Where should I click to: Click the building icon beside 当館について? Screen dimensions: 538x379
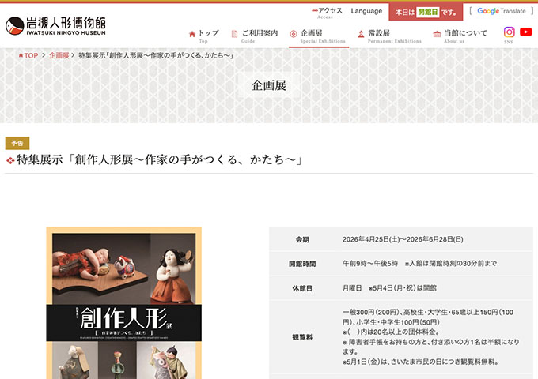coord(437,33)
